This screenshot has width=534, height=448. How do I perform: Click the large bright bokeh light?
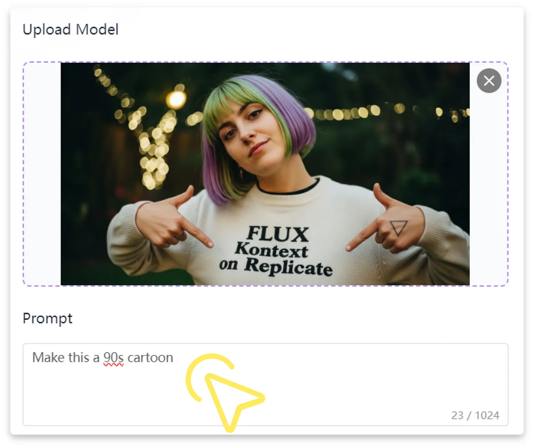point(176,99)
